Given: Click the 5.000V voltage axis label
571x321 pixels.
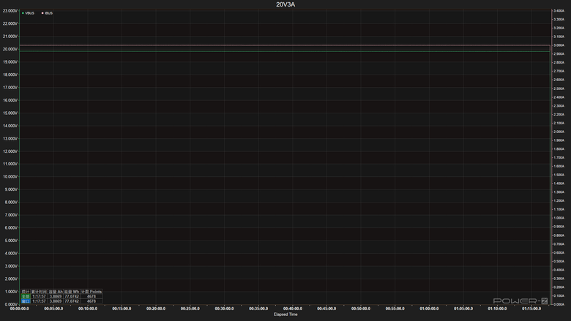Looking at the screenshot, I should 11,241.
